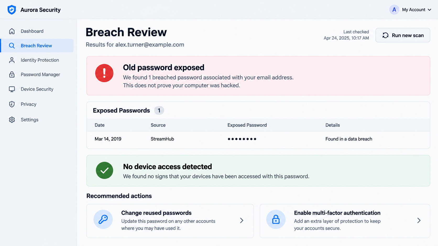Select the Settings sidebar label
The width and height of the screenshot is (438, 246).
[30, 120]
